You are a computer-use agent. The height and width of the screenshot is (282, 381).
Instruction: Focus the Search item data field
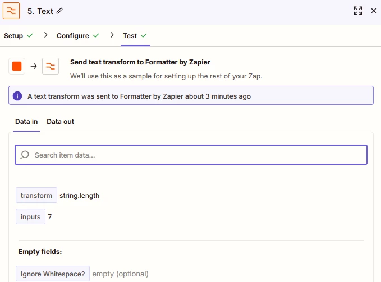coord(191,155)
